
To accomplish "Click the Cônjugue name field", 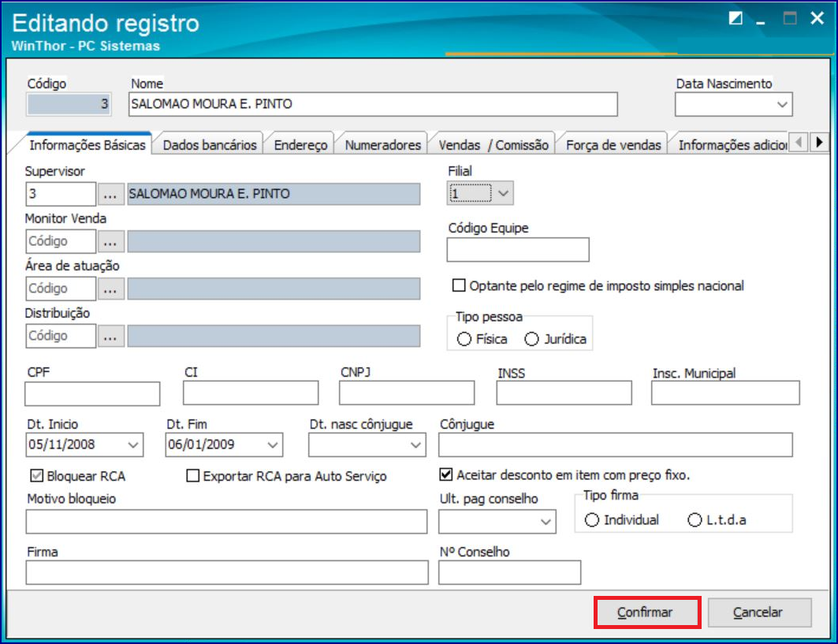I will tap(615, 445).
